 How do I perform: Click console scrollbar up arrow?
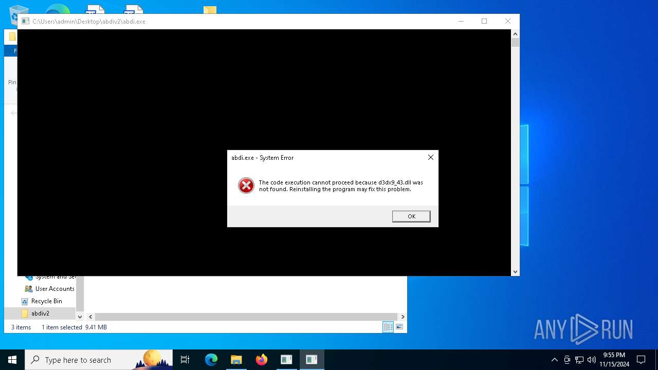click(x=515, y=33)
